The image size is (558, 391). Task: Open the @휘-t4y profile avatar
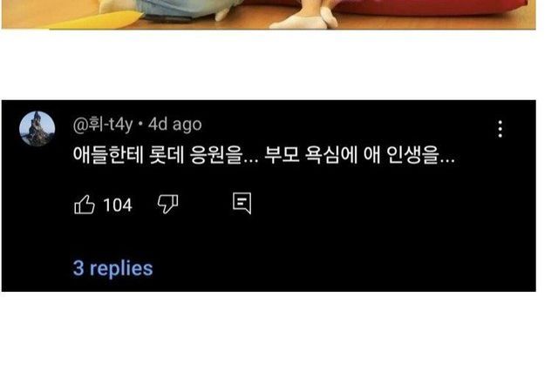point(37,129)
